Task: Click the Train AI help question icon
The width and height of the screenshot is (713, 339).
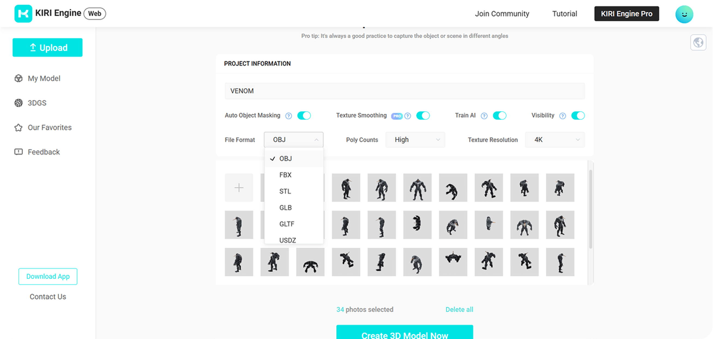Action: pos(484,116)
